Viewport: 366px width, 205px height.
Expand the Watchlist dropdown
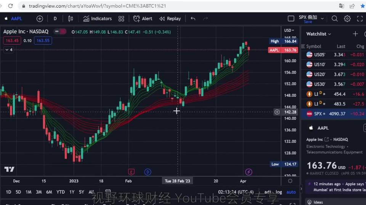point(319,34)
